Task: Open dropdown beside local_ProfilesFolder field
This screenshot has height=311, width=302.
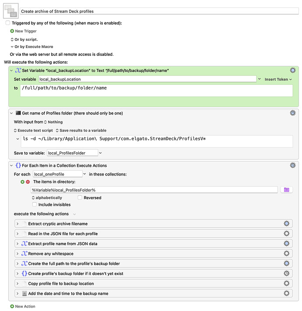Action: tap(100, 153)
